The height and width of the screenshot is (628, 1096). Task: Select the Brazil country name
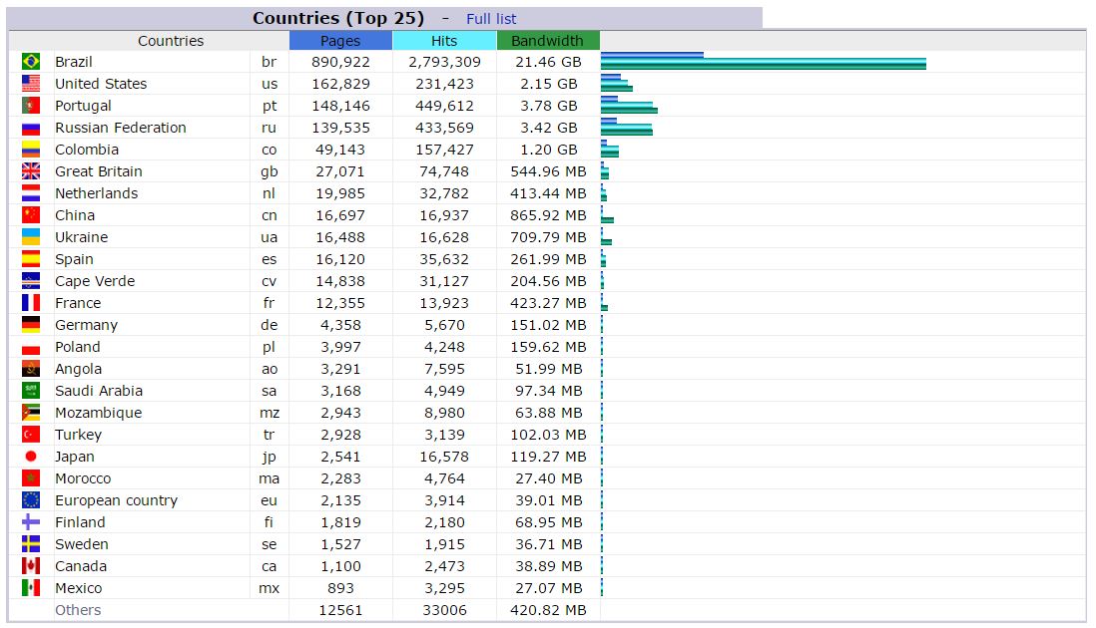(x=74, y=62)
